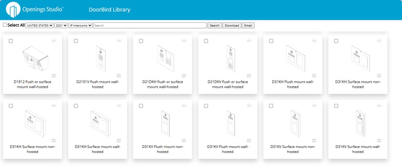The height and width of the screenshot is (166, 402).
Task: Select the D31KV Flush mount wall-hosted checkbox
Action: pyautogui.click(x=206, y=106)
